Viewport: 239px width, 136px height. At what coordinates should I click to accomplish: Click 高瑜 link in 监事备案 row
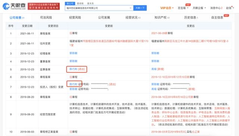pyautogui.click(x=154, y=69)
